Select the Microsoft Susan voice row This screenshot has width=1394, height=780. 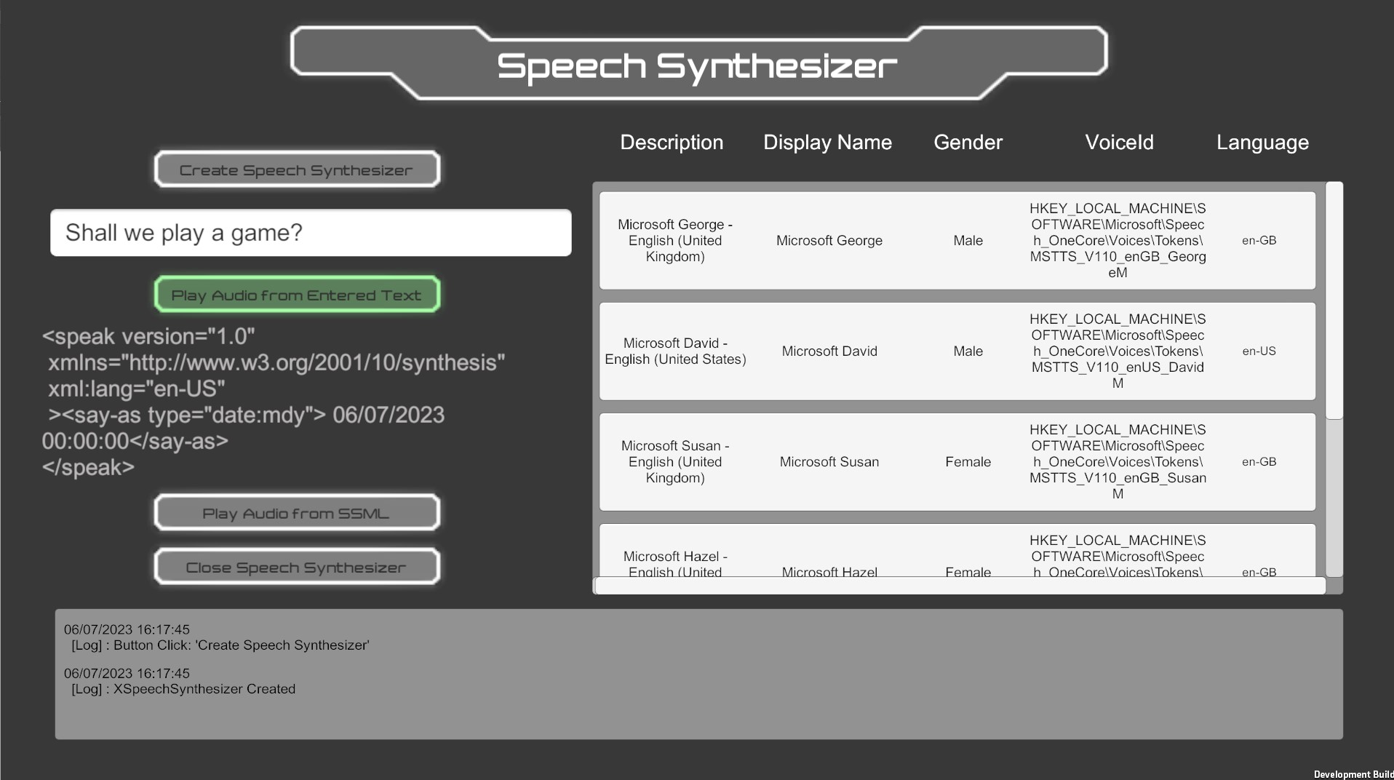click(957, 462)
